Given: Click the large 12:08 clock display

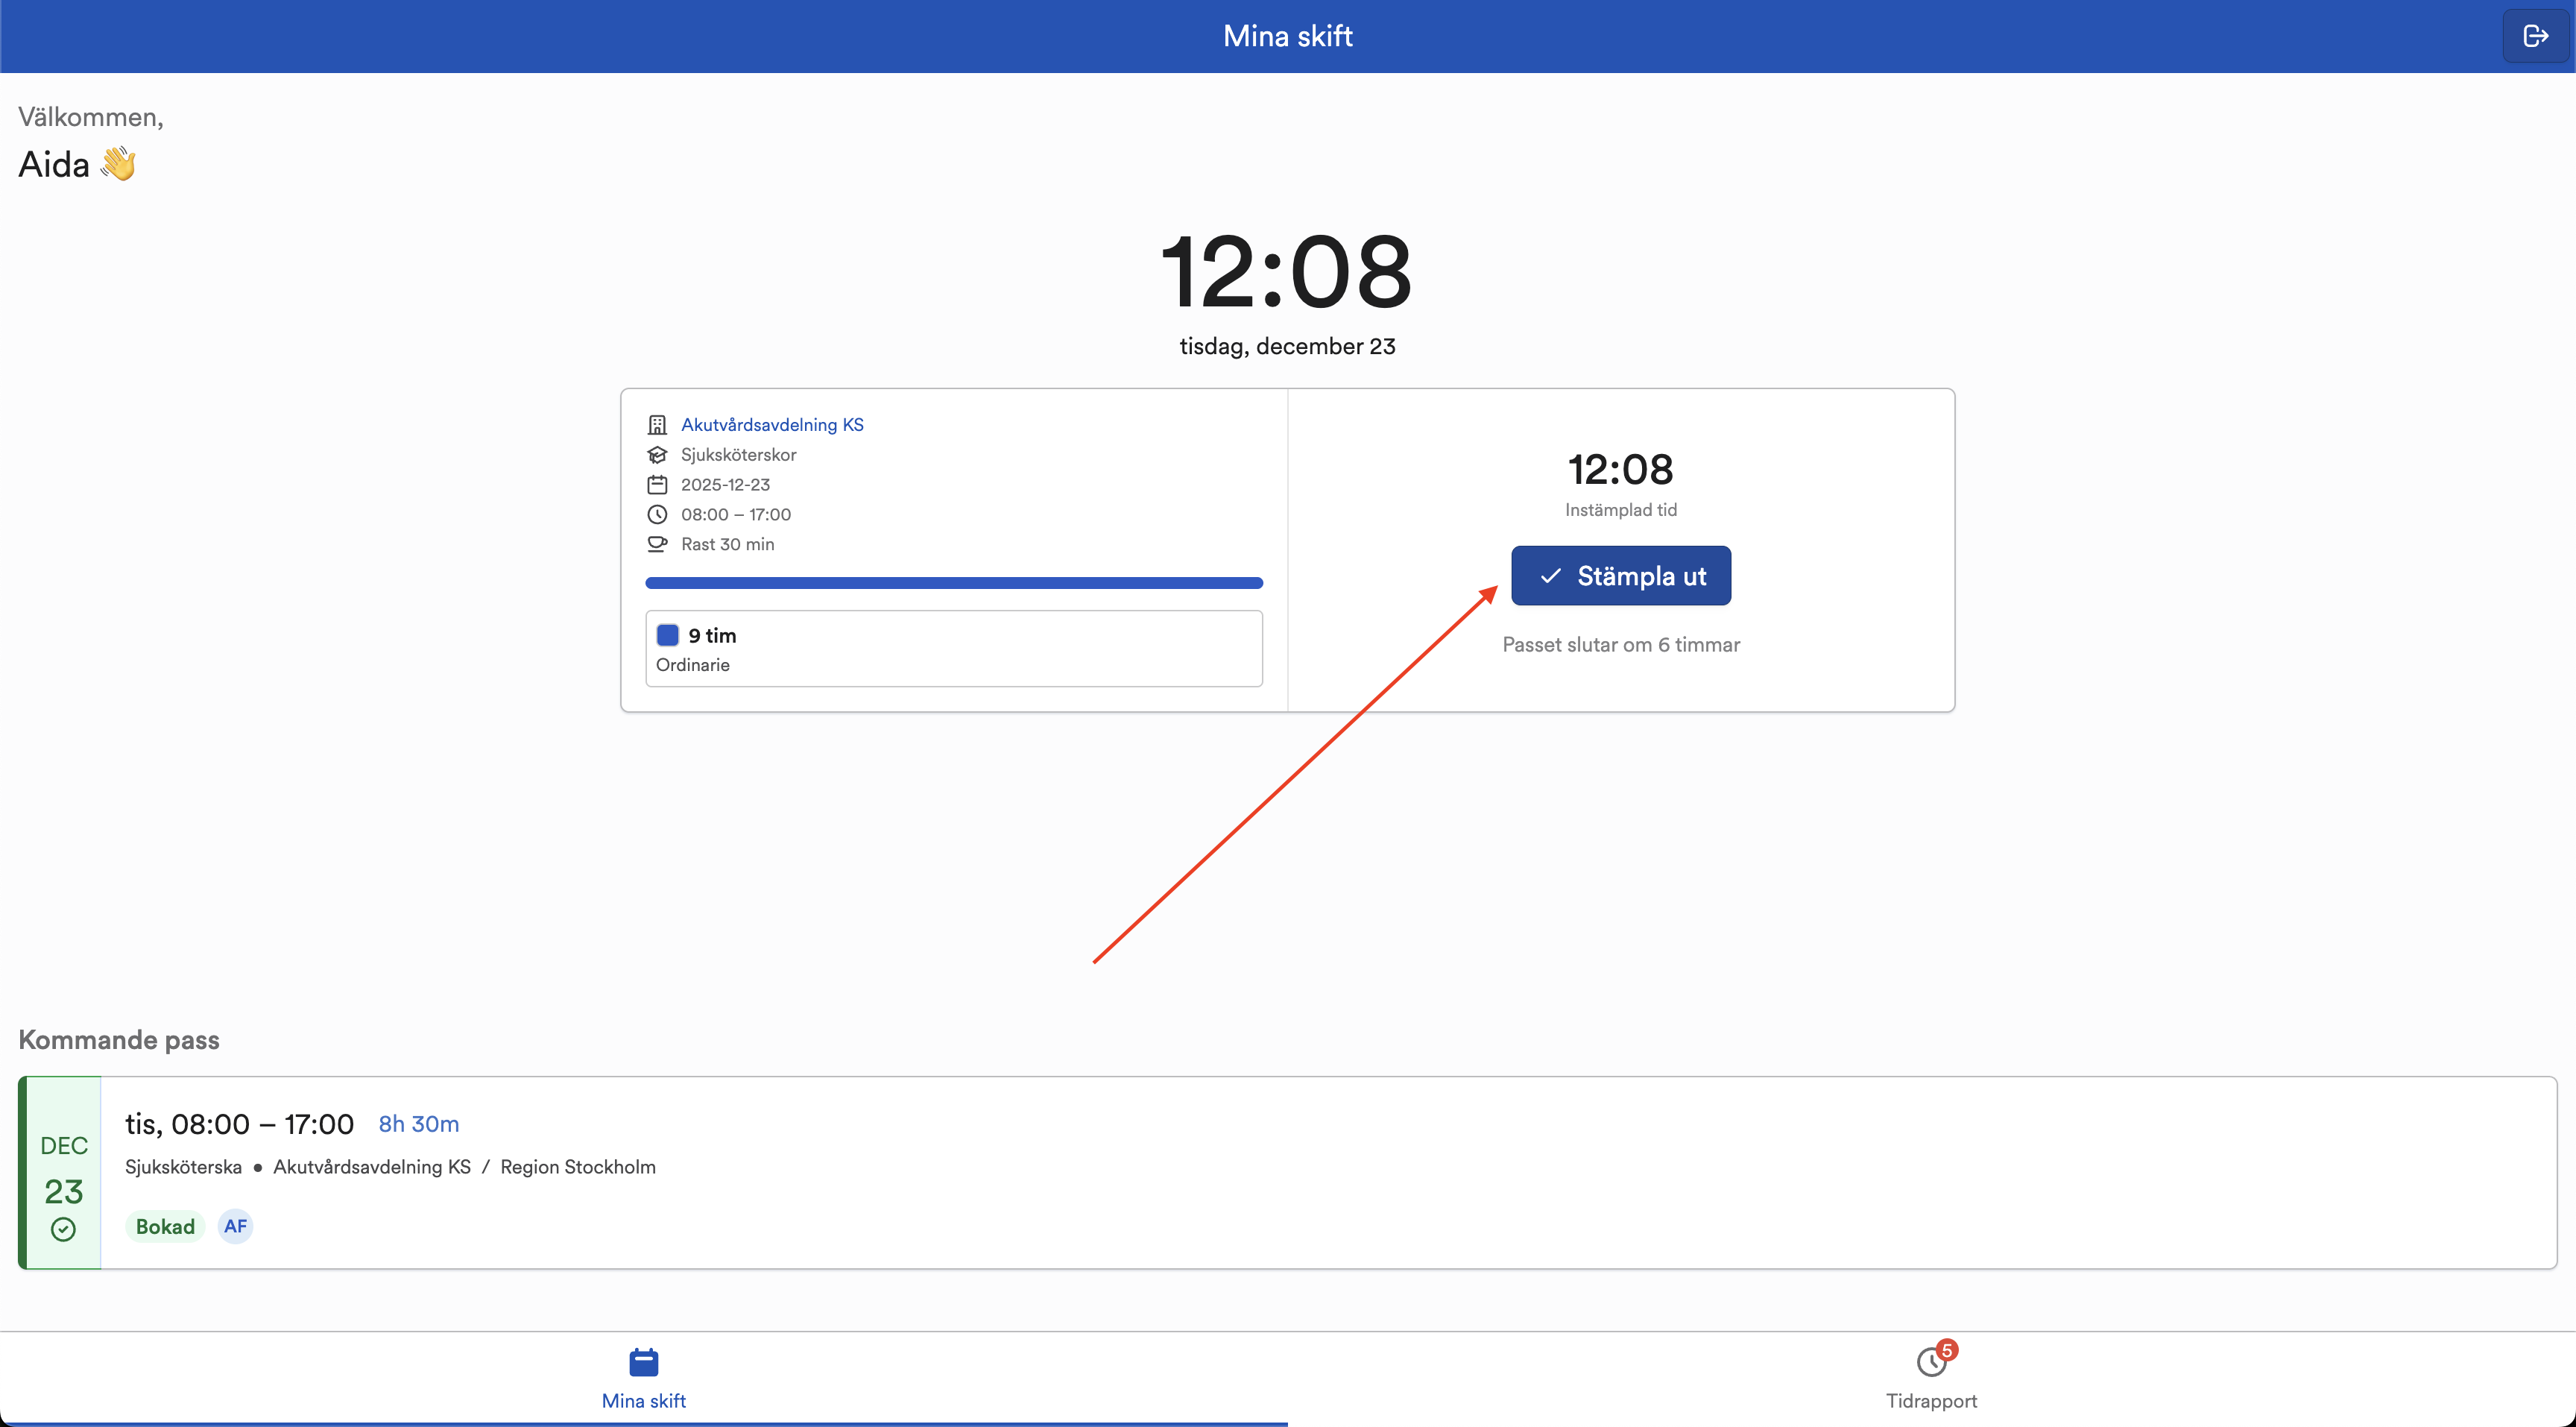Looking at the screenshot, I should click(x=1287, y=271).
